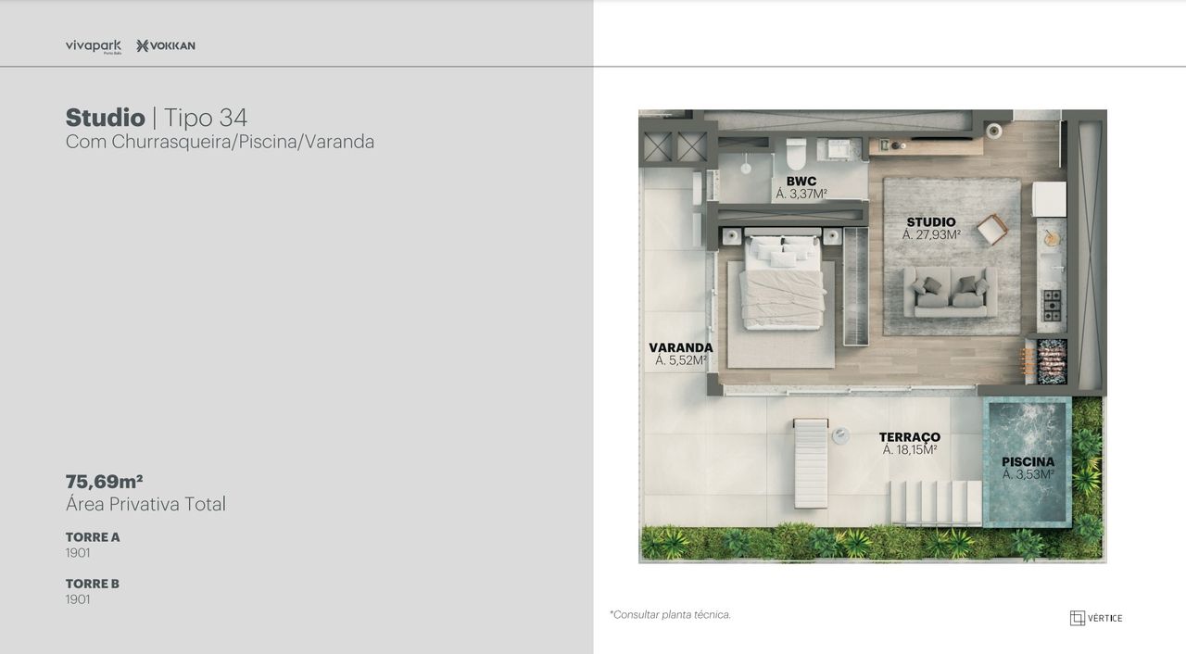Image resolution: width=1186 pixels, height=654 pixels.
Task: Select the 75,69m² total area text
Action: click(x=104, y=482)
